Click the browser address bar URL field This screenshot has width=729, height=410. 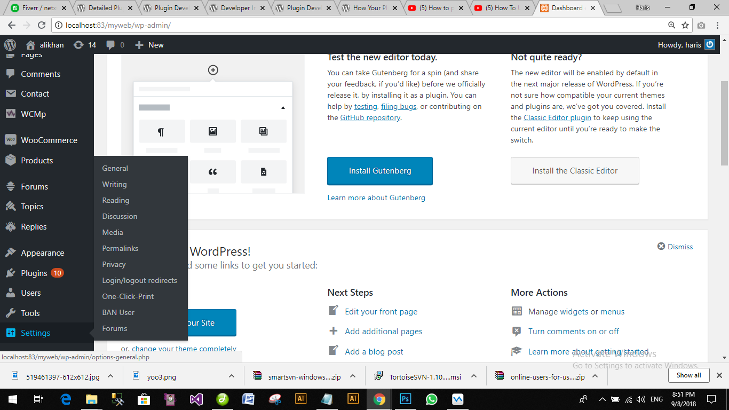(x=363, y=25)
